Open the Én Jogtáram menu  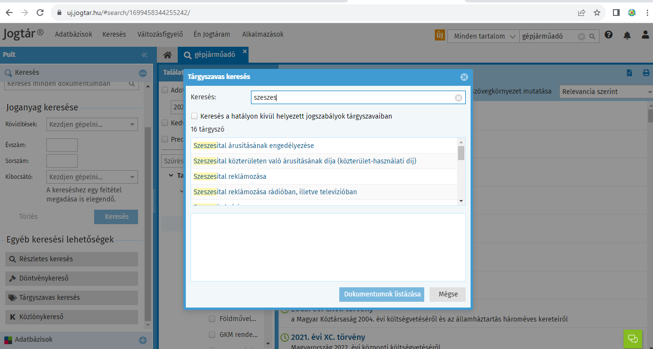[211, 34]
